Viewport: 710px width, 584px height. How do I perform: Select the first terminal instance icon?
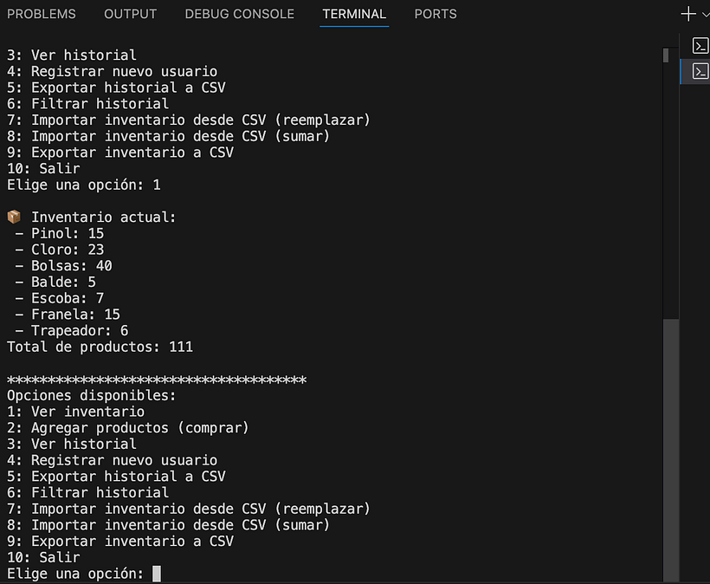coord(700,46)
